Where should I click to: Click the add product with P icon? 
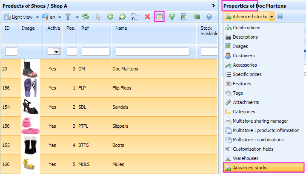tap(122, 17)
